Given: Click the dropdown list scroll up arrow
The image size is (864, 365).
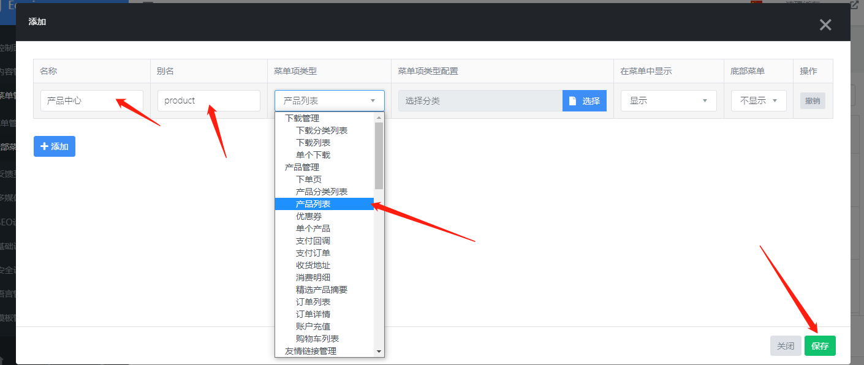Looking at the screenshot, I should (x=379, y=117).
